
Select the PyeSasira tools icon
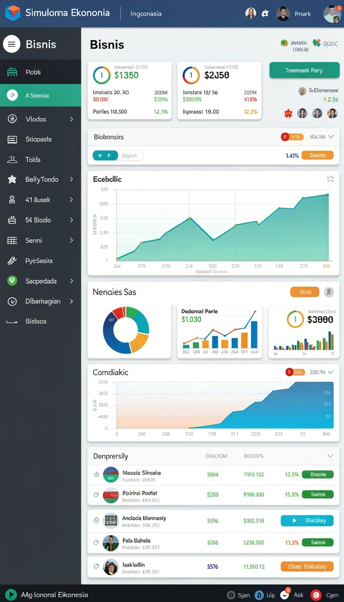pos(12,261)
